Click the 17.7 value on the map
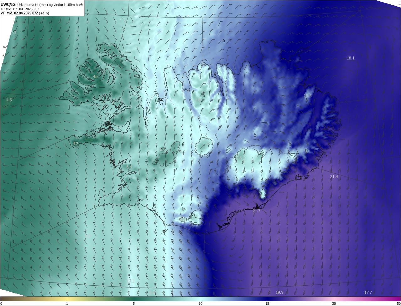This screenshot has width=401, height=306. (x=368, y=293)
